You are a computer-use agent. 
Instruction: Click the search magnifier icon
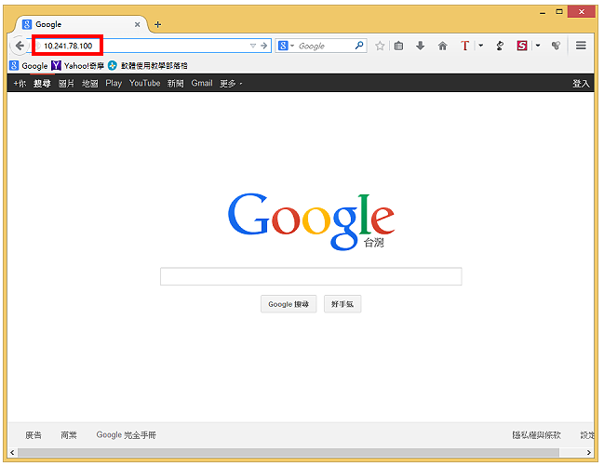(x=359, y=46)
